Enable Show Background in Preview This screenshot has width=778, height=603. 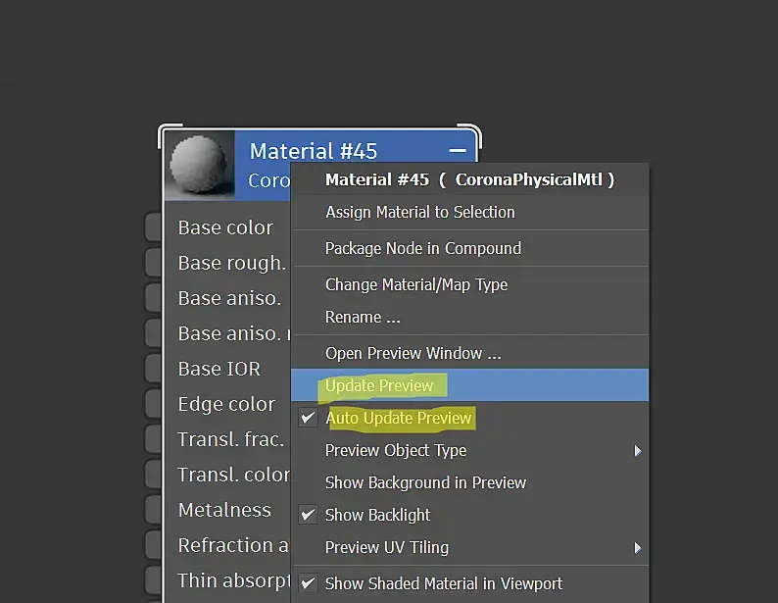pos(425,482)
